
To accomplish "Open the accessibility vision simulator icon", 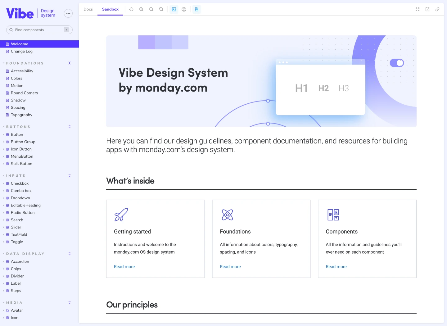I will 184,9.
